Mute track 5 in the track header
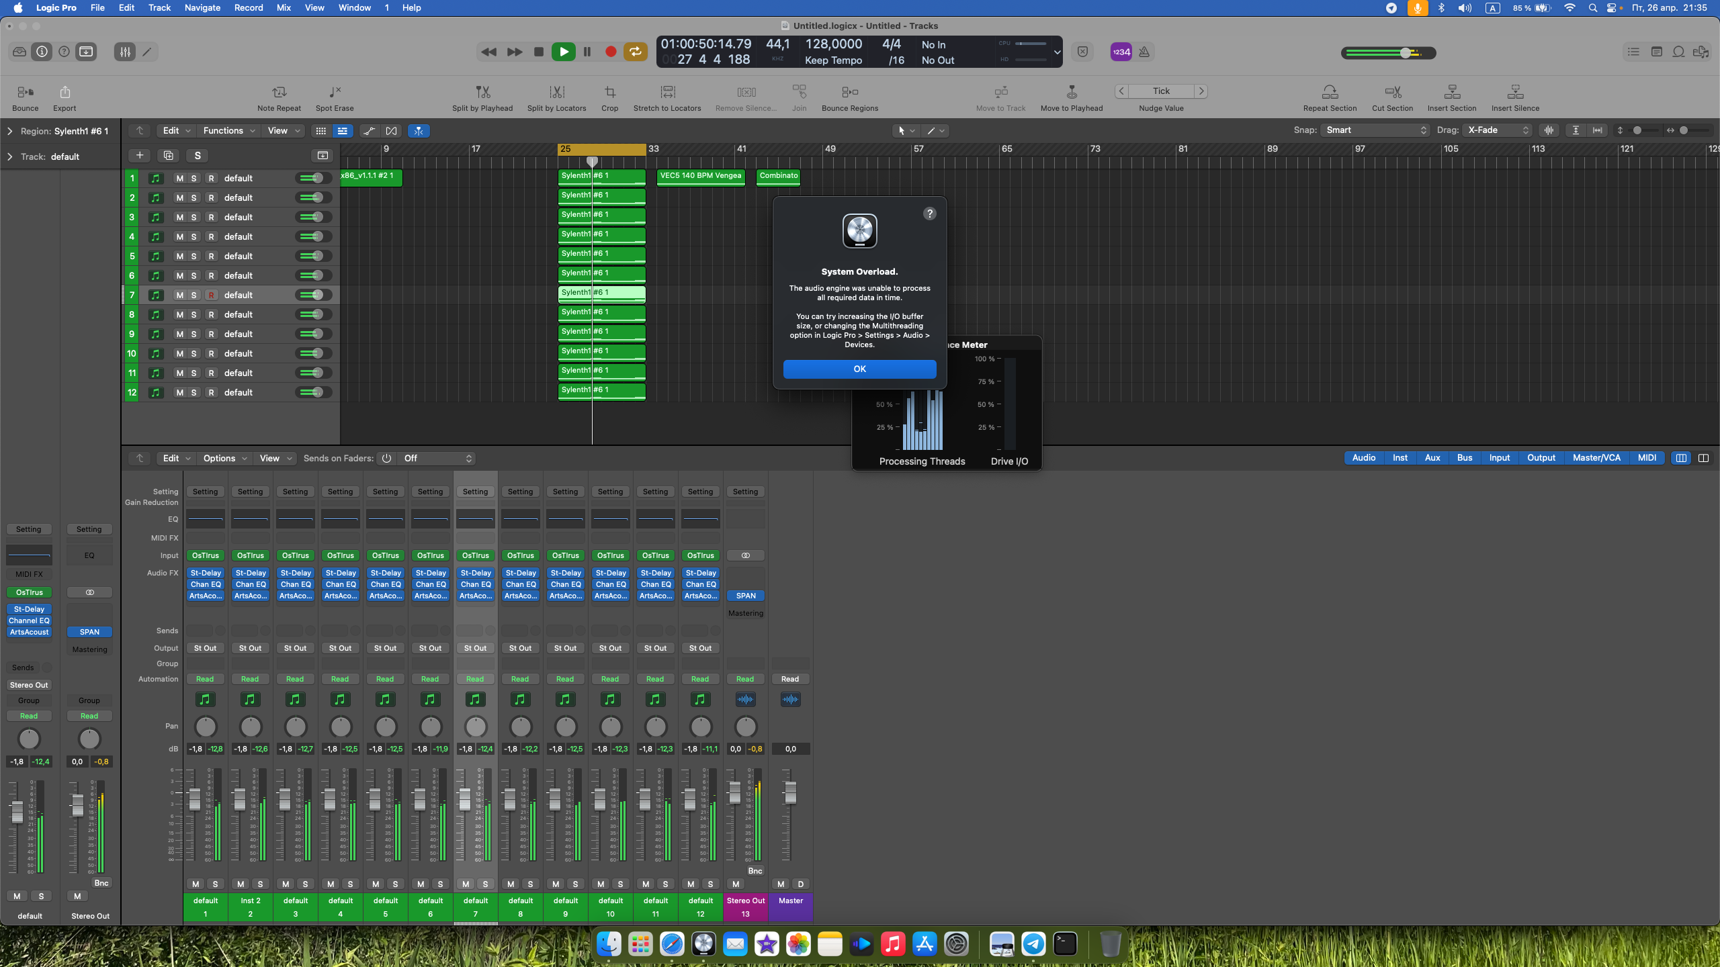Image resolution: width=1720 pixels, height=967 pixels. (x=179, y=256)
